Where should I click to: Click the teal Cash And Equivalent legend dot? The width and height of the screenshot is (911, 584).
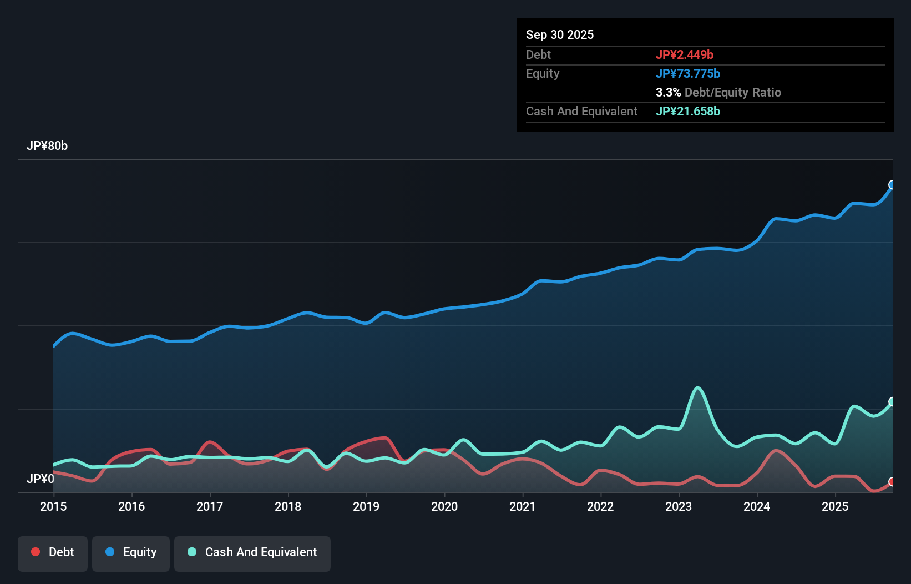pos(191,552)
